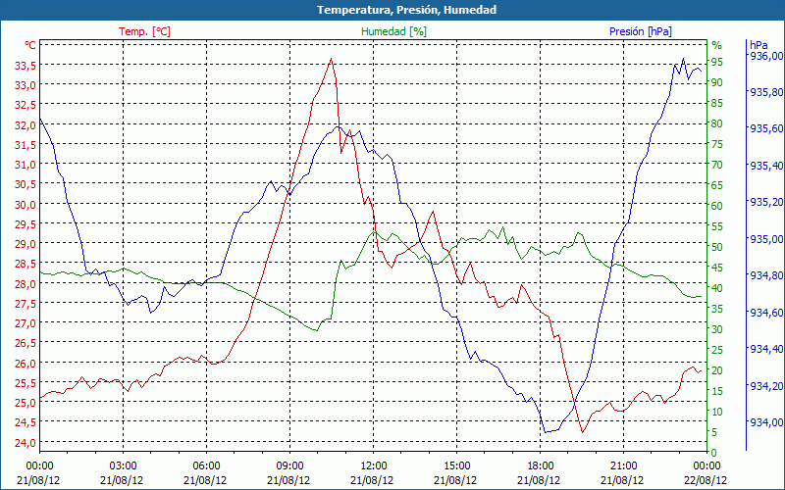Click the '27,5' temperature axis value

(26, 304)
